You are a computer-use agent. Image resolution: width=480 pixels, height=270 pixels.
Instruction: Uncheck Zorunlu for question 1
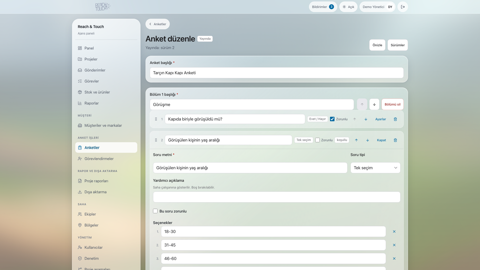pyautogui.click(x=332, y=119)
